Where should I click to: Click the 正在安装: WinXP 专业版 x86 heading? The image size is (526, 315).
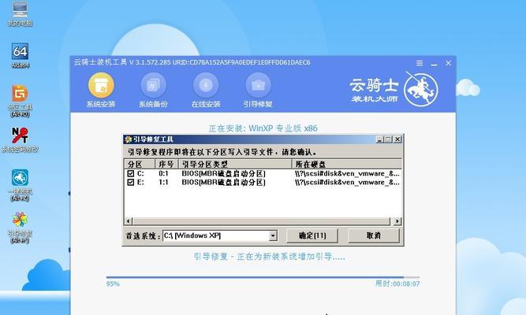click(263, 128)
